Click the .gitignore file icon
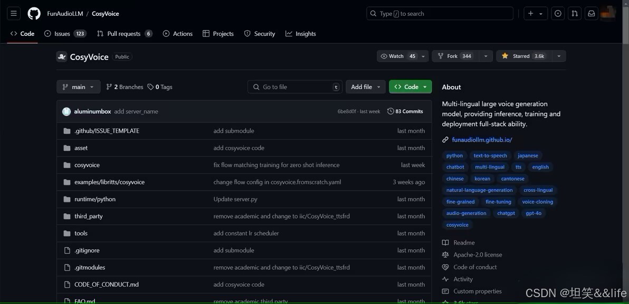Screen dimensions: 629x304 67,250
